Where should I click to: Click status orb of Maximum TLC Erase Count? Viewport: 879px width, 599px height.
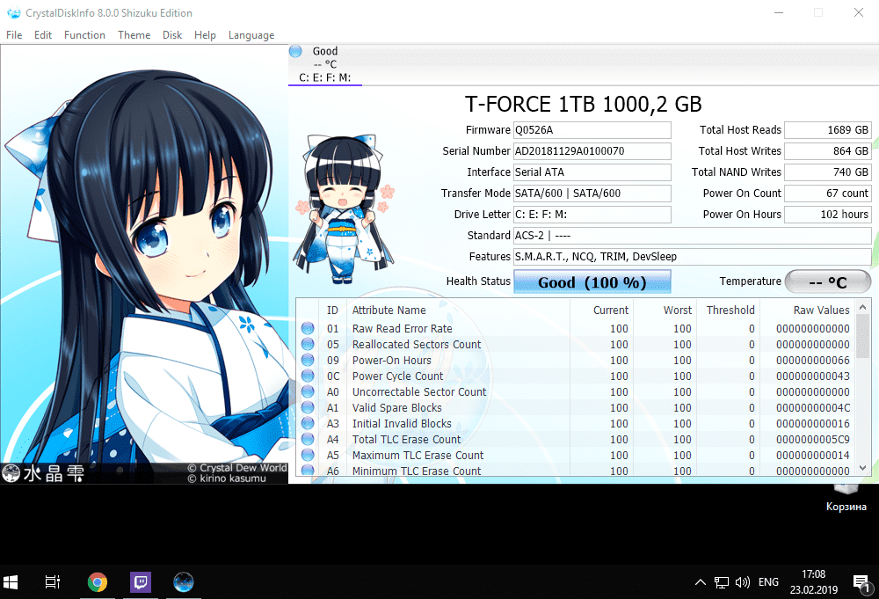click(x=308, y=455)
